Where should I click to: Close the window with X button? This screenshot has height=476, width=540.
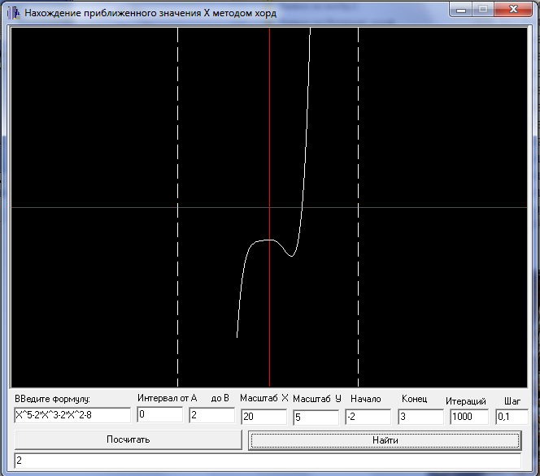click(x=513, y=9)
